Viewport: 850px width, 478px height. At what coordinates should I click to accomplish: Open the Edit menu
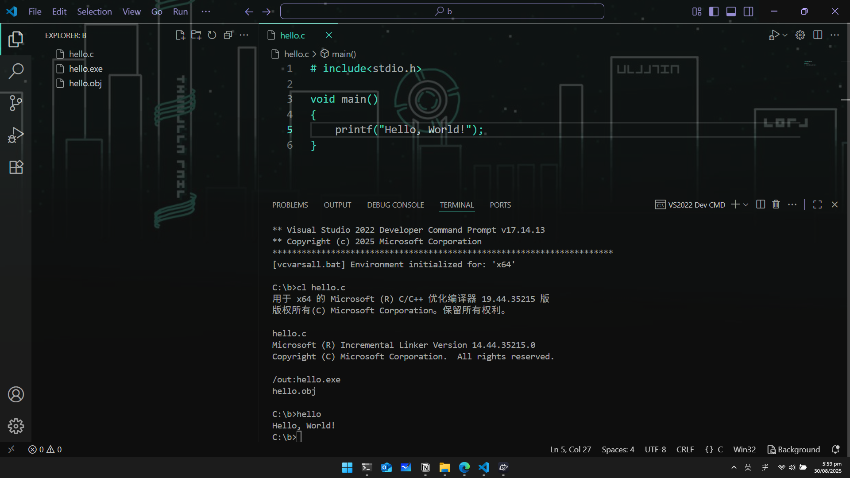[59, 12]
